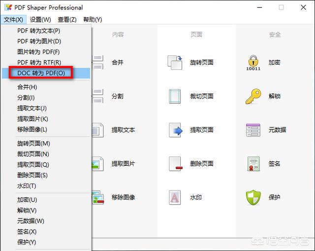
Task: Click the 元数据 label in security column
Action: (x=277, y=130)
